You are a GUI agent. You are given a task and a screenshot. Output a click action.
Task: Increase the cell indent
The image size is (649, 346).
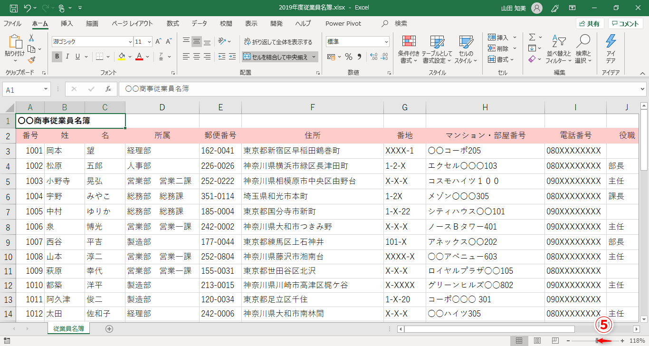(x=232, y=57)
